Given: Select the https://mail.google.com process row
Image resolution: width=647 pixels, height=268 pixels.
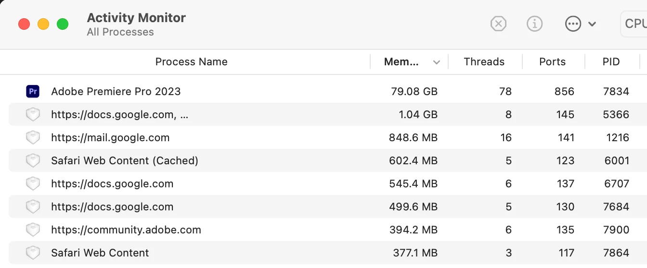Looking at the screenshot, I should coord(110,138).
